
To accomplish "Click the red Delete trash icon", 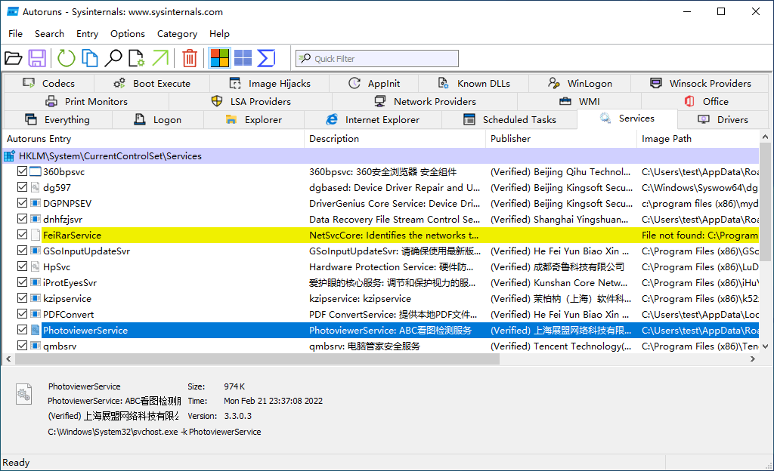I will (x=190, y=58).
